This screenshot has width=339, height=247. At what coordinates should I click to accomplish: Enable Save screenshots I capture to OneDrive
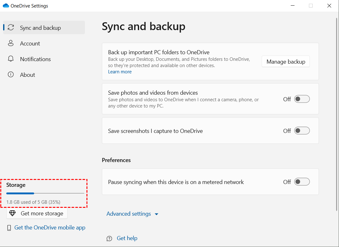tap(302, 131)
